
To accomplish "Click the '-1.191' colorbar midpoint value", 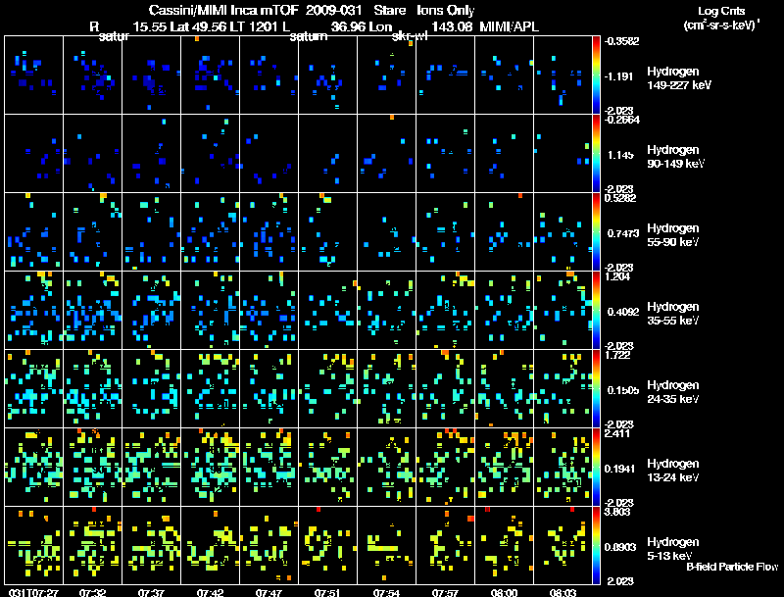I will click(x=619, y=76).
